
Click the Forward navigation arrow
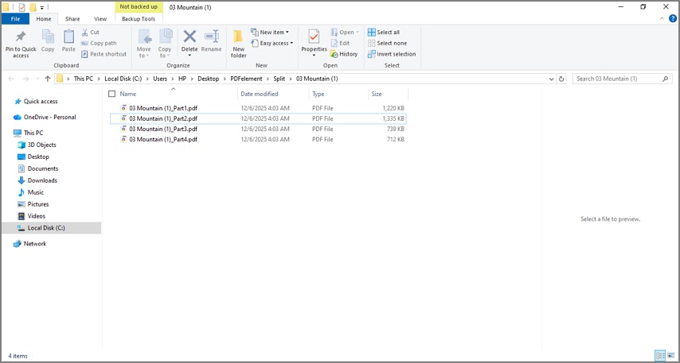click(x=25, y=79)
